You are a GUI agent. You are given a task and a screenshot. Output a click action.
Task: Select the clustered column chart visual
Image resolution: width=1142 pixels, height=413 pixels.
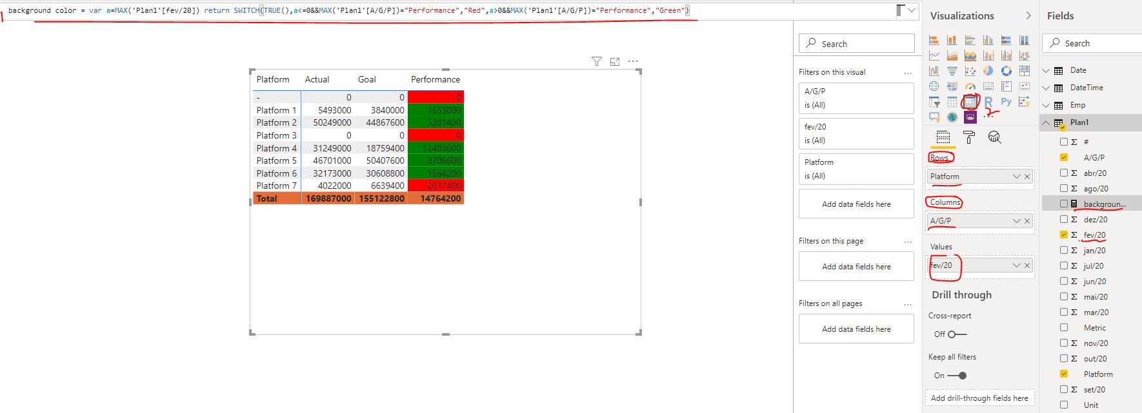[x=988, y=40]
